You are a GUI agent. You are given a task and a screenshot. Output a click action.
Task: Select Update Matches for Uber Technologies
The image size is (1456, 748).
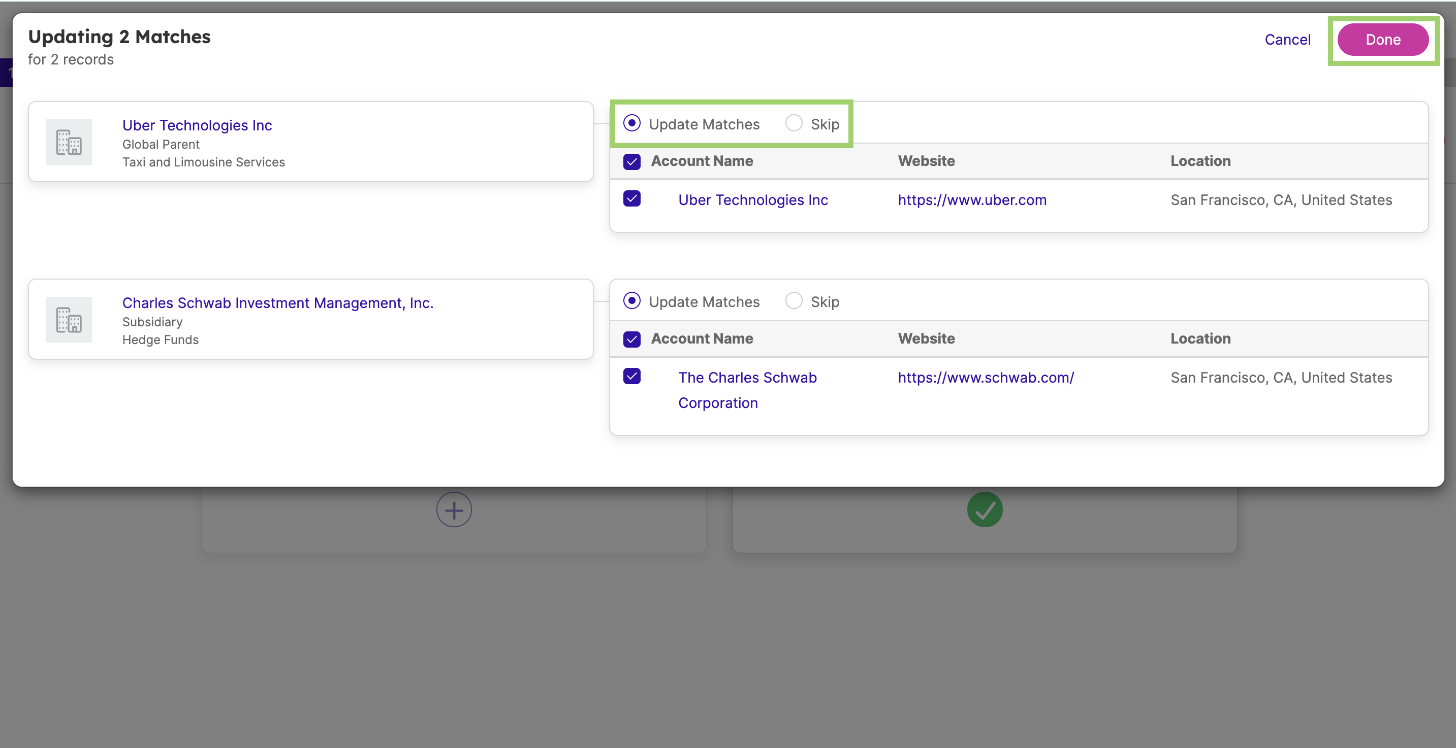[631, 123]
